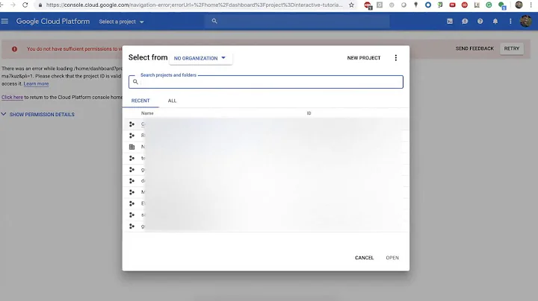Switch to the ALL tab
The image size is (538, 301).
172,101
